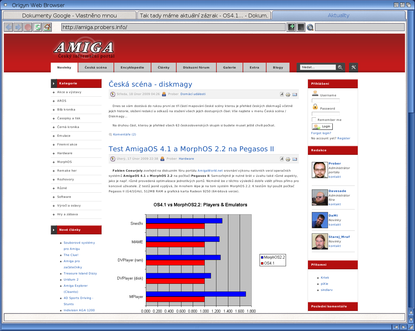The image size is (415, 331).
Task: Click into the Username input field
Action: tap(325, 101)
